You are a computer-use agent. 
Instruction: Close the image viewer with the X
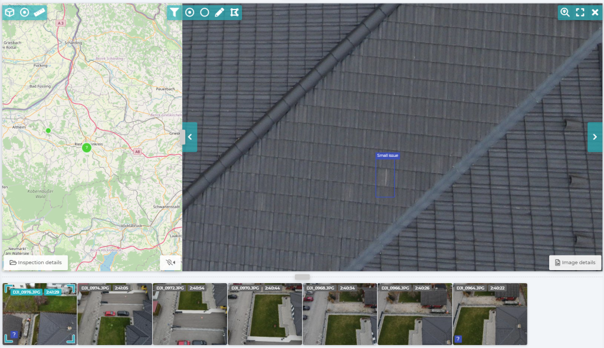coord(595,12)
